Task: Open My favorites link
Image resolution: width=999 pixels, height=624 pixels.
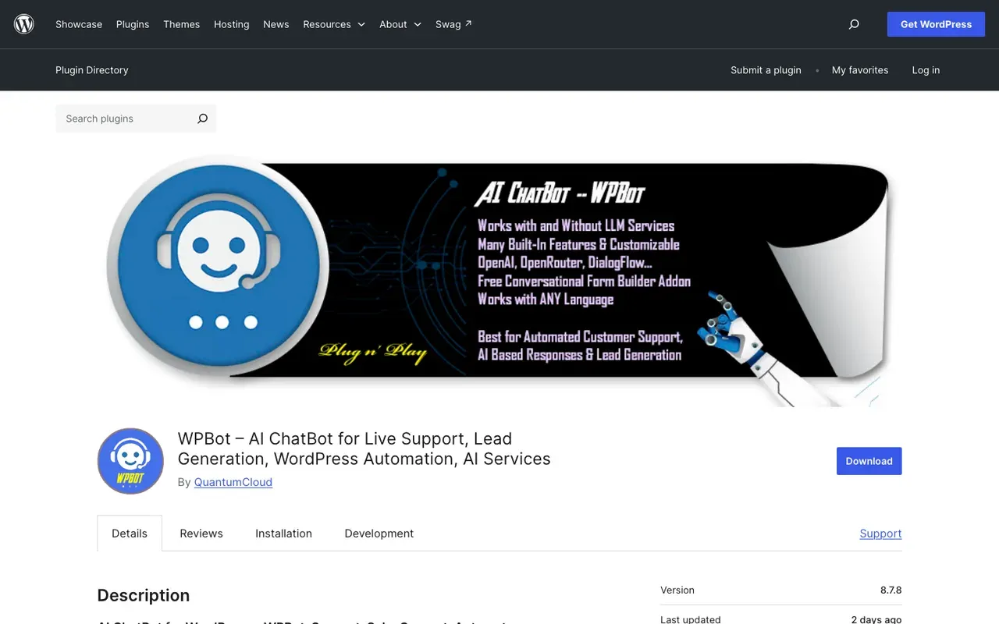Action: pos(860,70)
